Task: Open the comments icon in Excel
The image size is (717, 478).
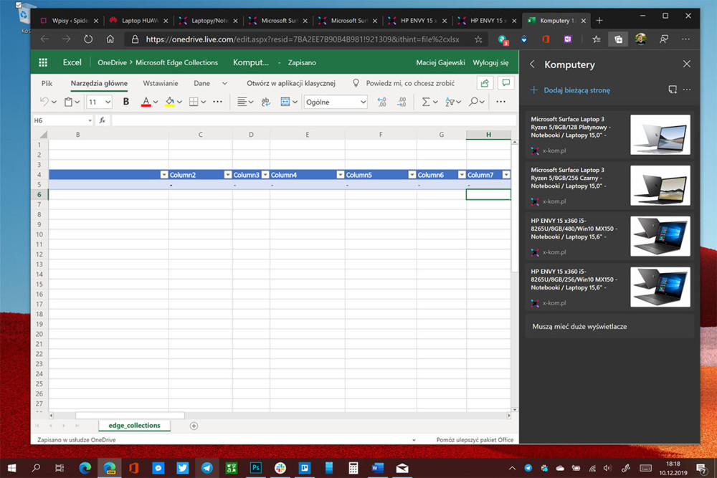Action: [505, 83]
